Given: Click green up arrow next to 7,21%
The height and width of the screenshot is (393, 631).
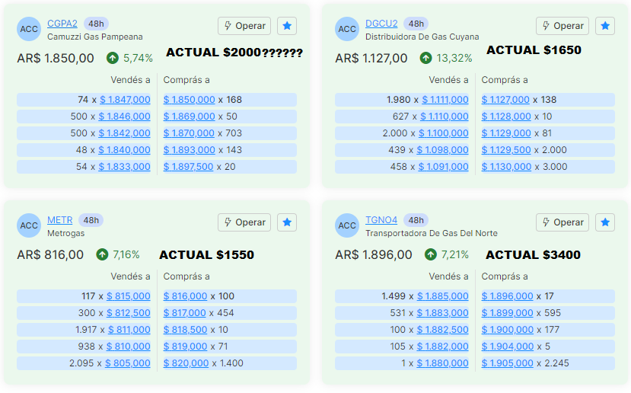Looking at the screenshot, I should pyautogui.click(x=431, y=254).
